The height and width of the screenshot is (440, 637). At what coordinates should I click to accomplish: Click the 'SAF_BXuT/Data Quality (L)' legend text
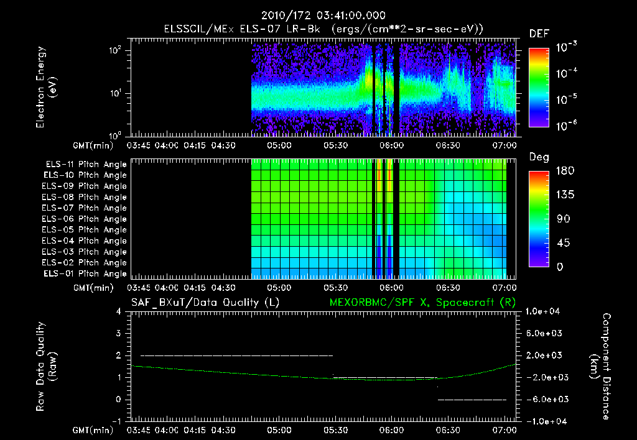[205, 303]
